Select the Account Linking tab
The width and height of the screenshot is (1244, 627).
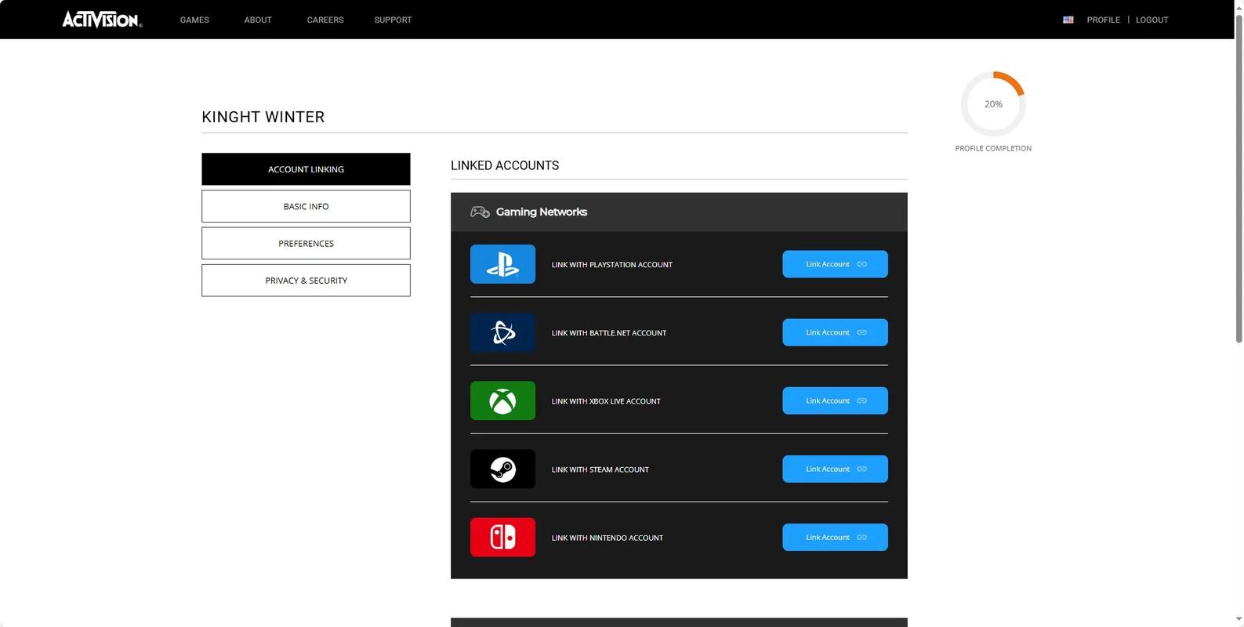(x=306, y=169)
